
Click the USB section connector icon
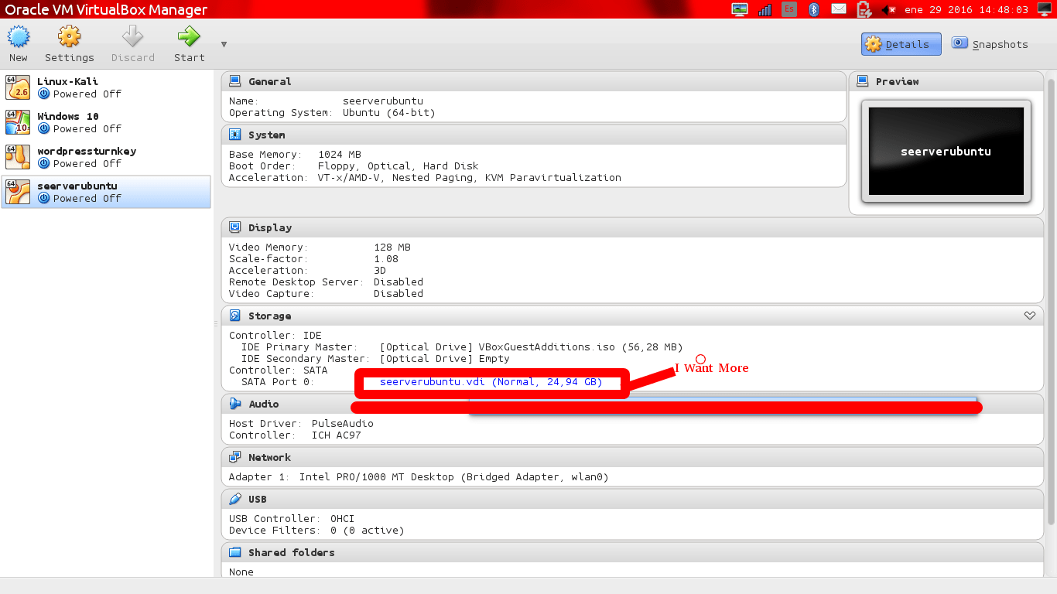[234, 499]
